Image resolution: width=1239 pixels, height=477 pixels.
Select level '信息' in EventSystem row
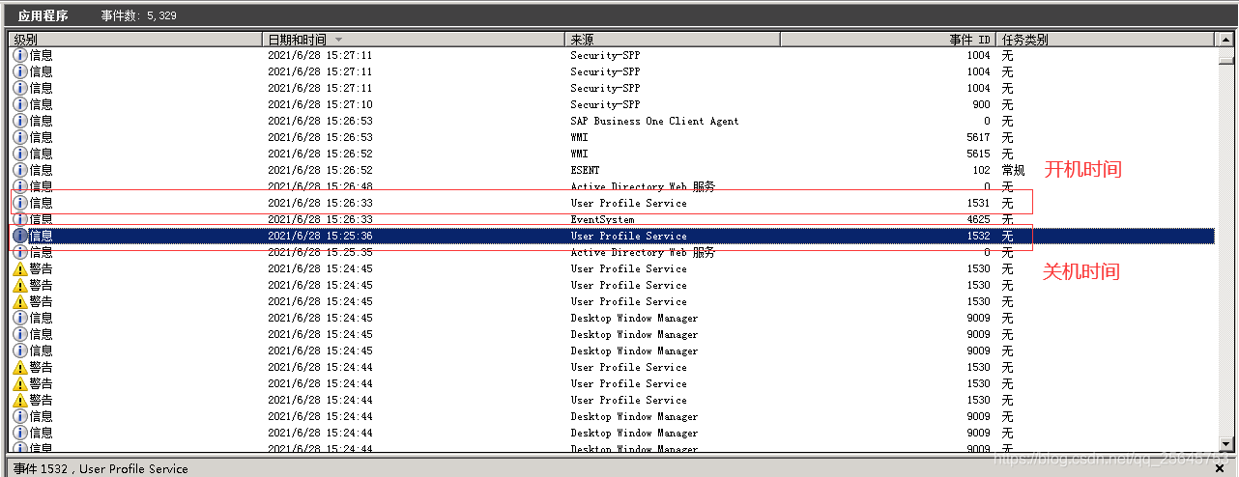(x=41, y=219)
